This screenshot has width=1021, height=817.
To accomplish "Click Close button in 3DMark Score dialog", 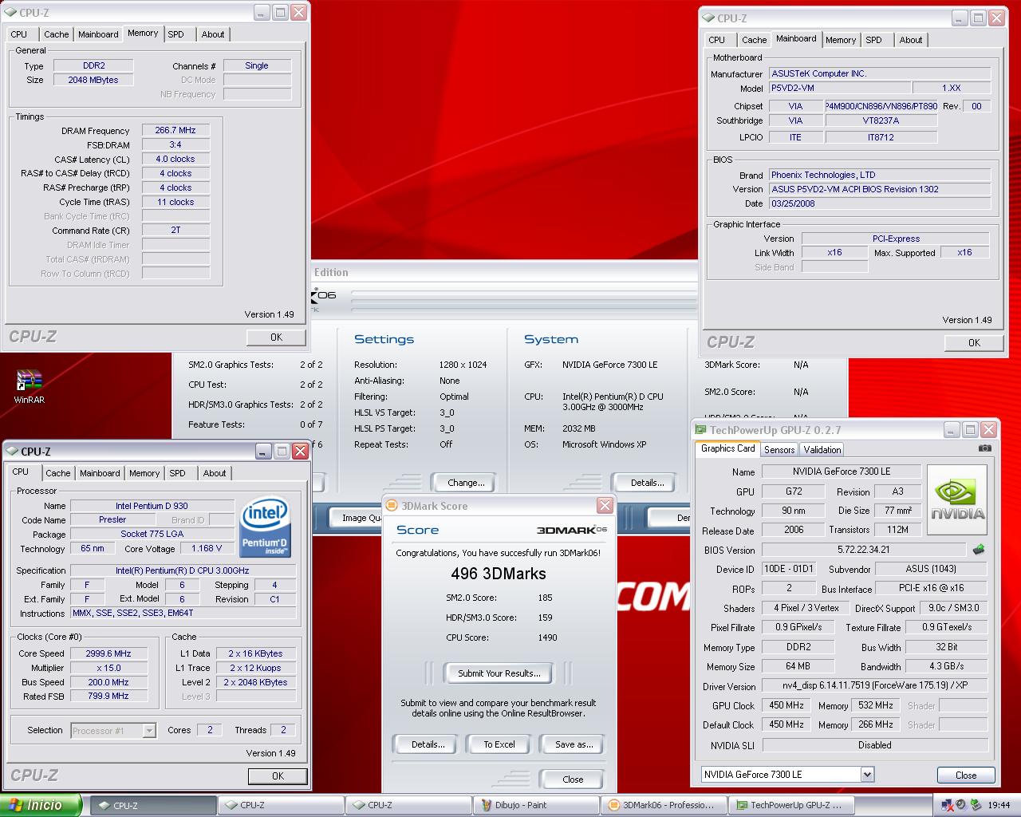I will 573,780.
